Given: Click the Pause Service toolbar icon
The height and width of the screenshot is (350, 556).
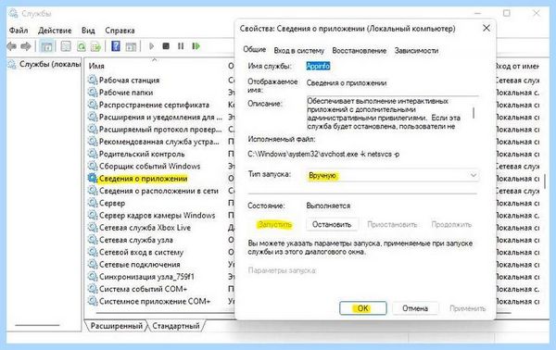Looking at the screenshot, I should (x=181, y=46).
